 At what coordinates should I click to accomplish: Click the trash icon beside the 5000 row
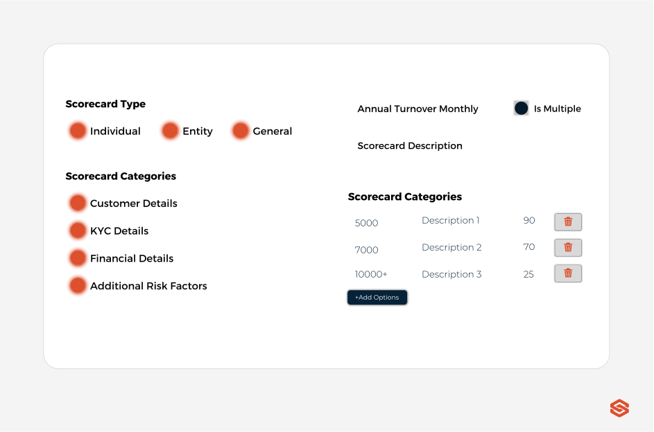567,222
